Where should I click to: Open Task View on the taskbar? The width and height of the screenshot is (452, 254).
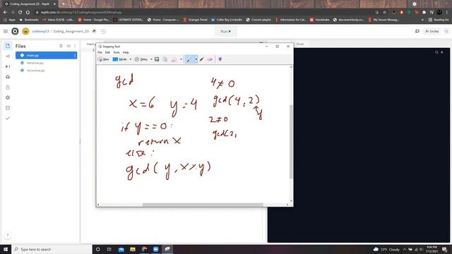click(x=109, y=249)
